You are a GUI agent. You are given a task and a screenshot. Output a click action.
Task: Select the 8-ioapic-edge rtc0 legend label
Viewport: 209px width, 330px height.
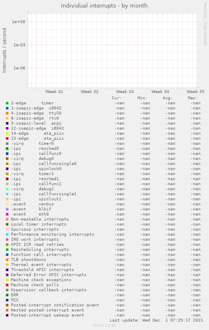[x=35, y=118]
